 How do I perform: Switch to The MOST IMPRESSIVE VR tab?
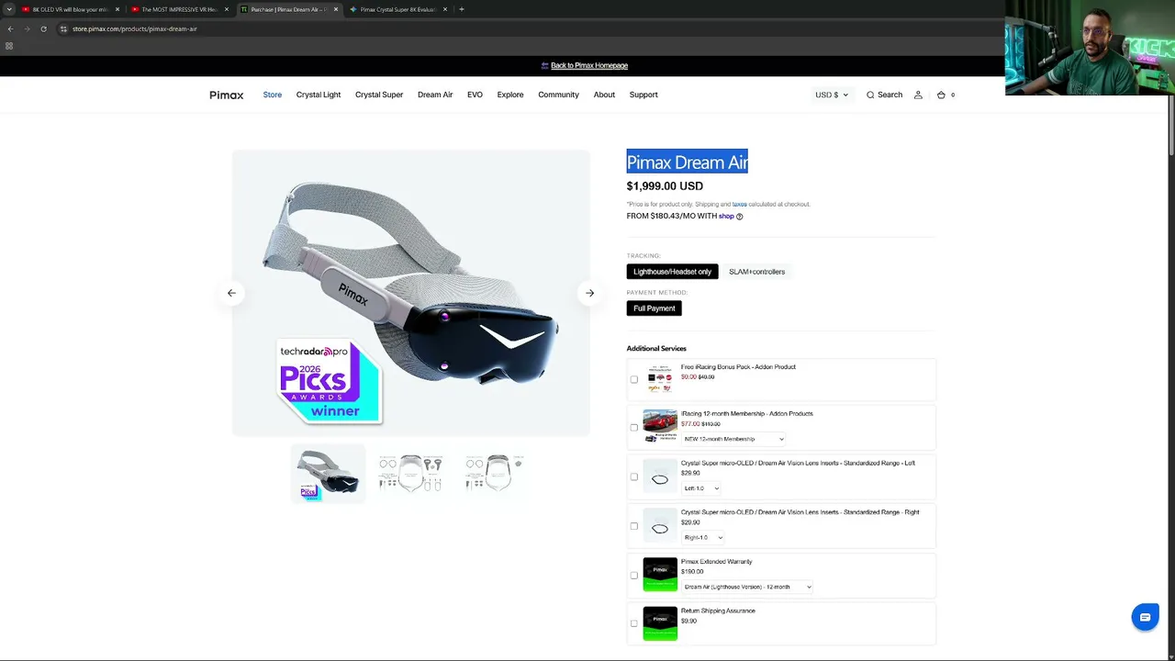coord(179,9)
